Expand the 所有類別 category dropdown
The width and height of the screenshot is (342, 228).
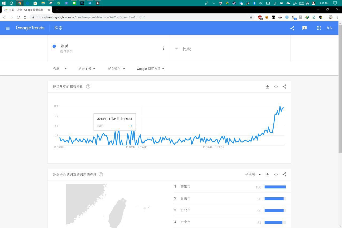(116, 69)
